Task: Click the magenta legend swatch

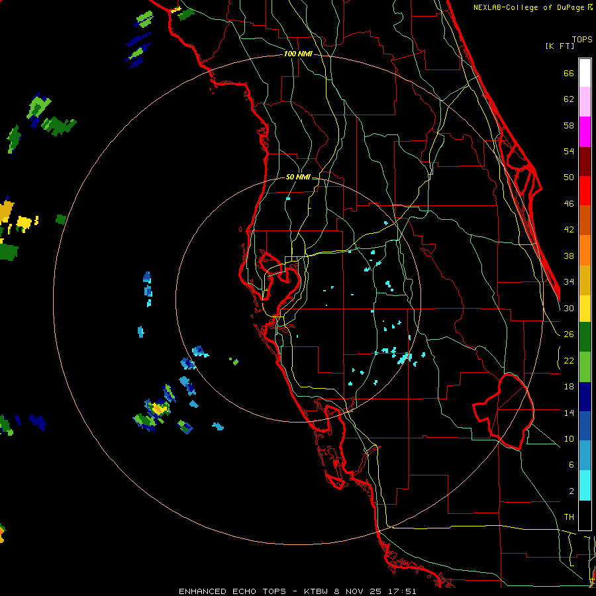Action: [585, 132]
